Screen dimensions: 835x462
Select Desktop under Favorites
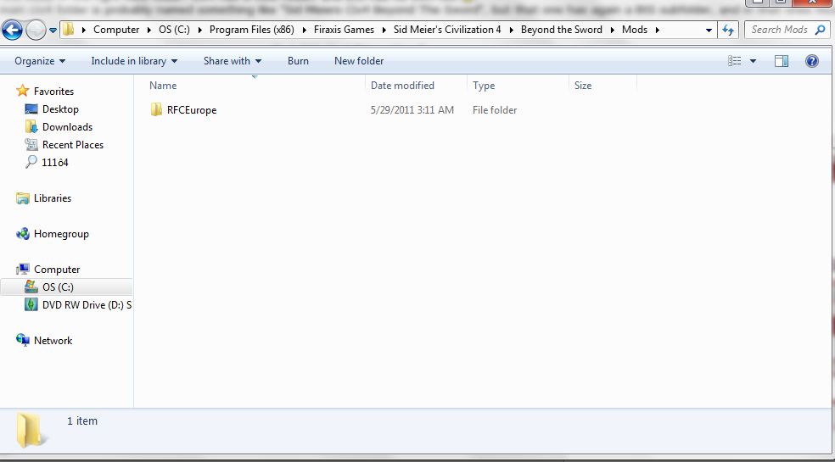[x=61, y=109]
